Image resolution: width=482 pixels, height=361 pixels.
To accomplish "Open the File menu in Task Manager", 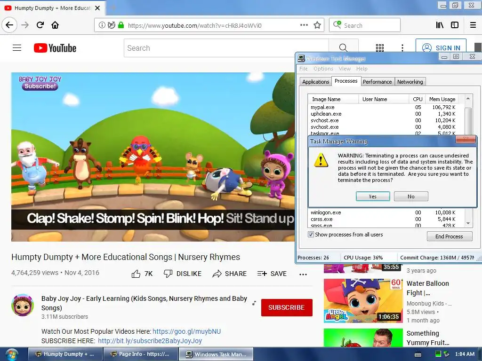I will tap(304, 69).
